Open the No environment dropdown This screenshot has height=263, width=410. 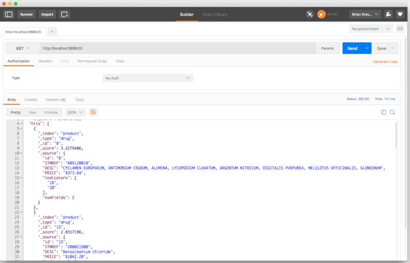coord(372,29)
